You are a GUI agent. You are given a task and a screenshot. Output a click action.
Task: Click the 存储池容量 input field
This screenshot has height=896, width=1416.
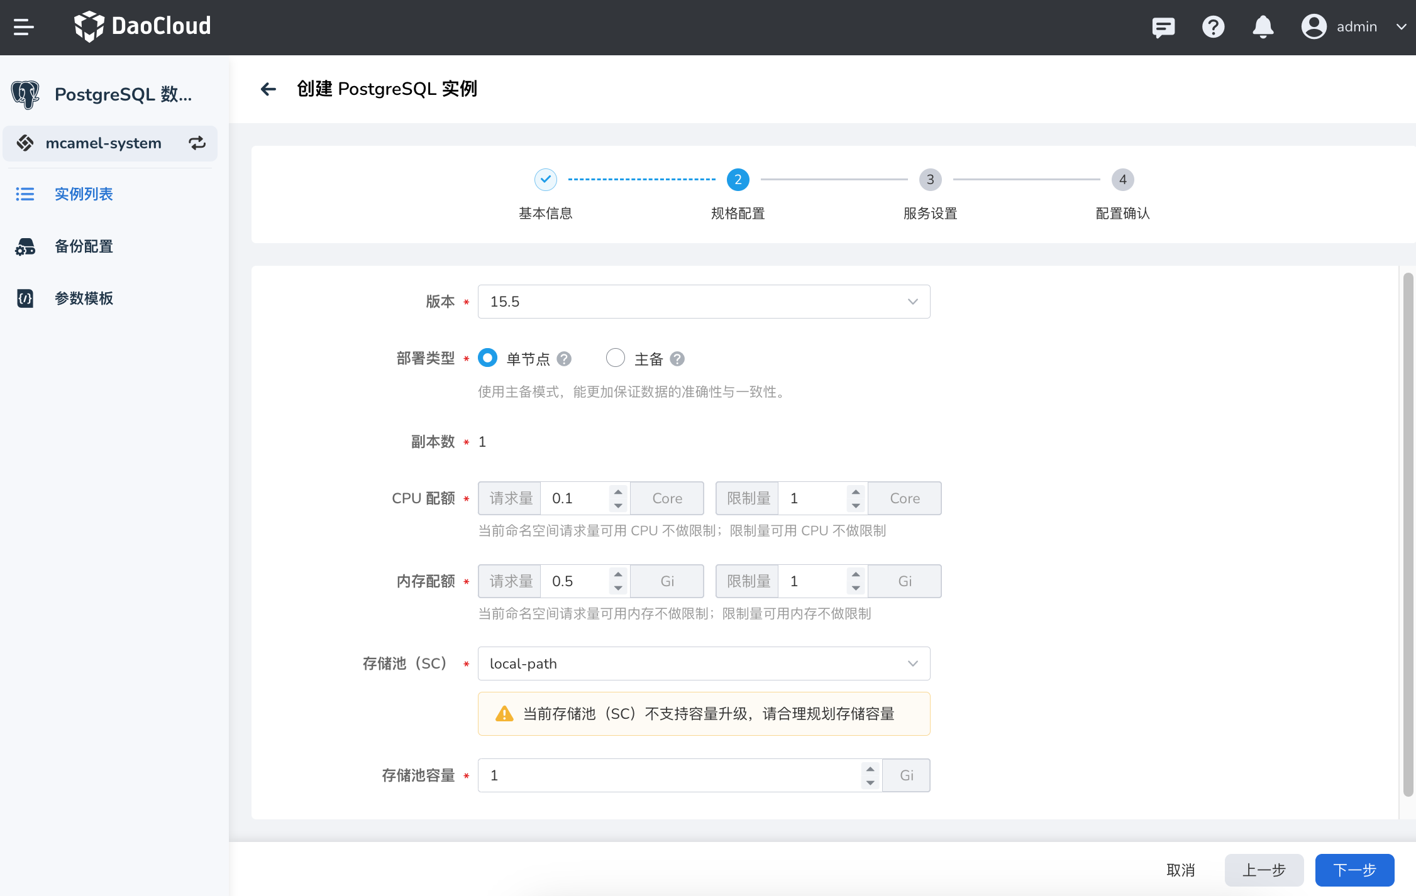(x=667, y=775)
